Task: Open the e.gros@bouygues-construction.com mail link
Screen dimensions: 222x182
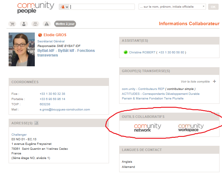Action: click(x=65, y=110)
